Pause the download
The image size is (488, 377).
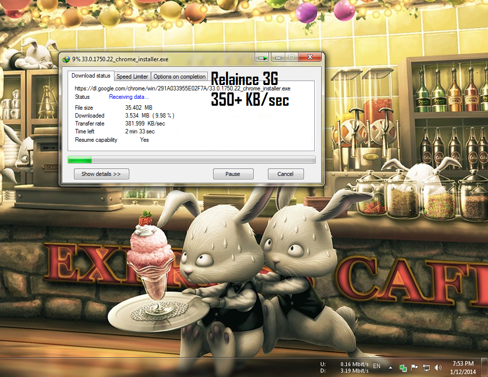pos(233,174)
